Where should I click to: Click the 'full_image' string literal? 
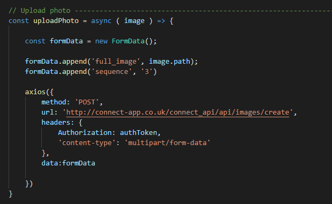click(x=116, y=62)
